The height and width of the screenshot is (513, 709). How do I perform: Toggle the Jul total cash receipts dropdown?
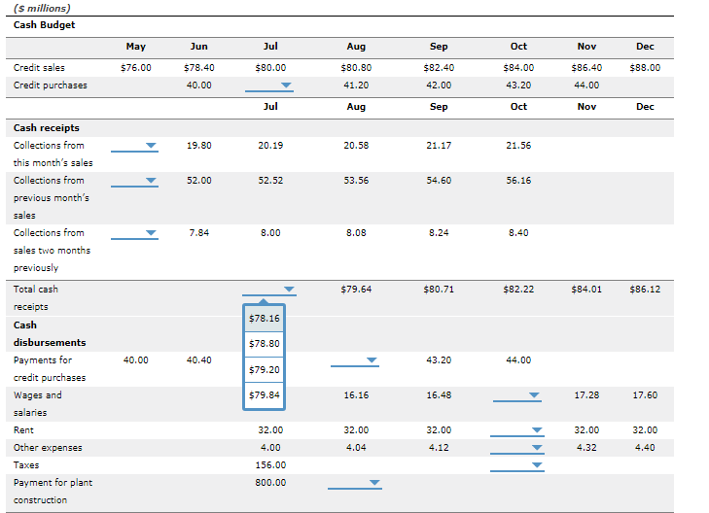pyautogui.click(x=269, y=290)
